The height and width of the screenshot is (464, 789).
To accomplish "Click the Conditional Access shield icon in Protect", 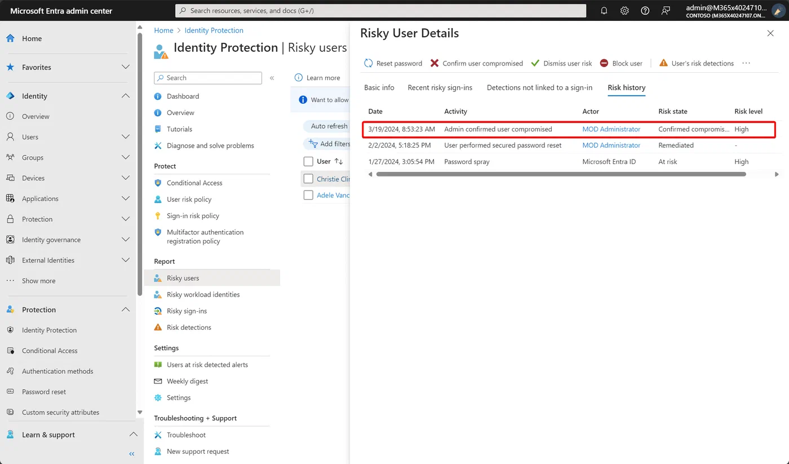I will 158,183.
